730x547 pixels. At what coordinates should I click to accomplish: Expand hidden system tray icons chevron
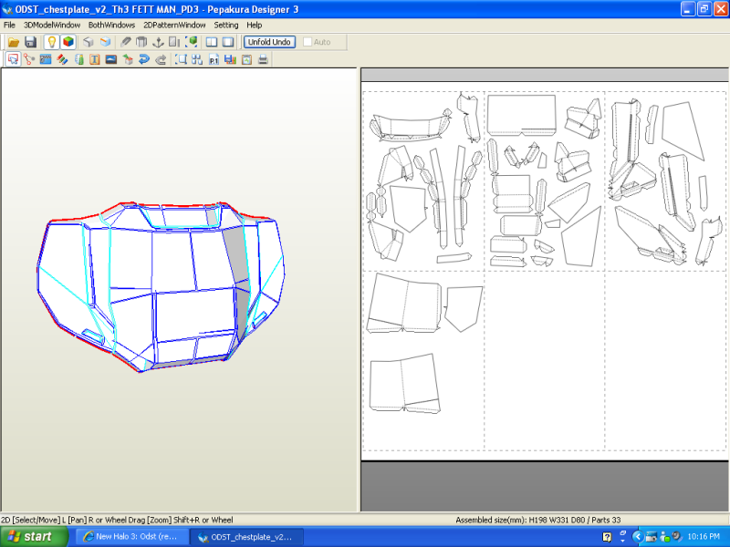(x=637, y=537)
